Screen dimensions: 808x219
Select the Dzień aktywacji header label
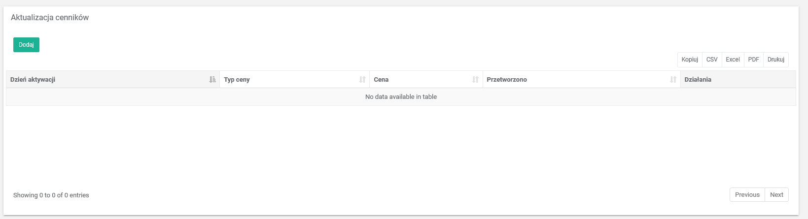pyautogui.click(x=33, y=79)
